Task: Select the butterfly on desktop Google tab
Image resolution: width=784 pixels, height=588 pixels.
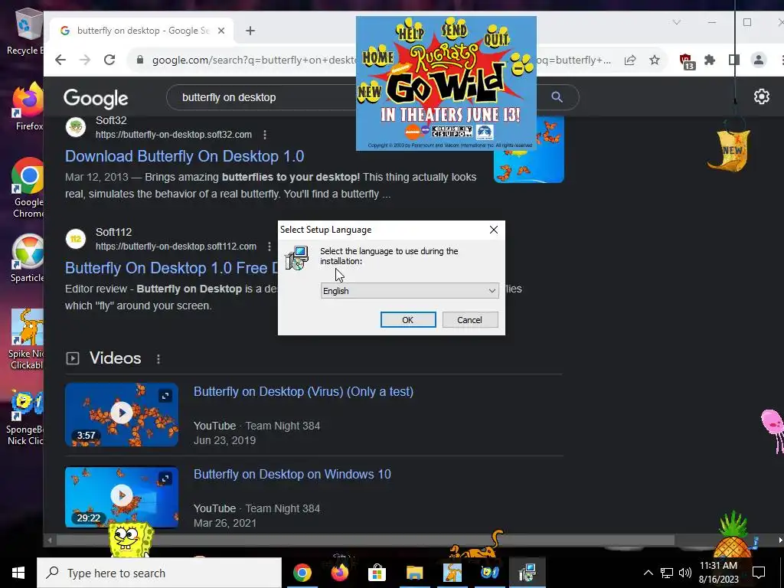Action: [142, 31]
